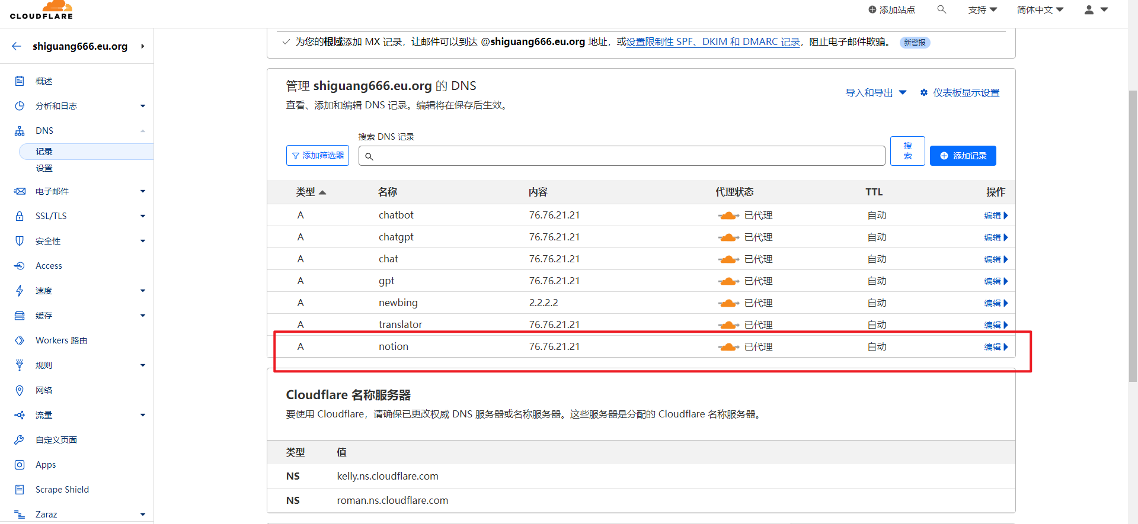Expand the Zaraz sidebar section
This screenshot has width=1138, height=524.
click(143, 515)
